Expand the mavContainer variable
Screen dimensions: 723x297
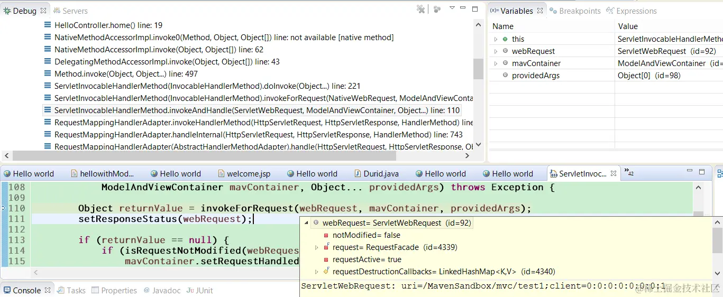click(x=496, y=63)
